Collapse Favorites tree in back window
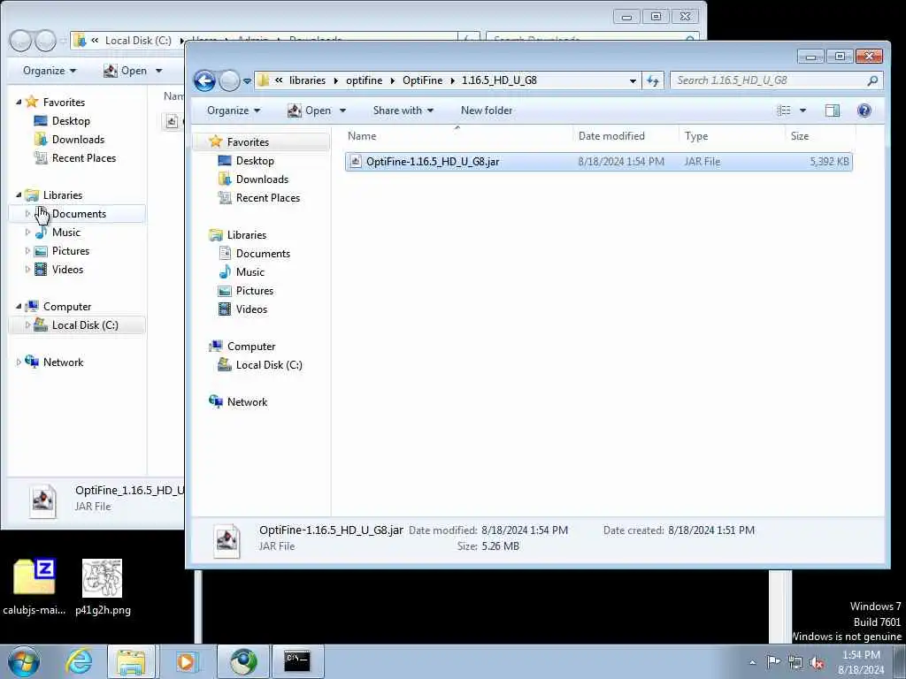Image resolution: width=906 pixels, height=679 pixels. tap(19, 103)
